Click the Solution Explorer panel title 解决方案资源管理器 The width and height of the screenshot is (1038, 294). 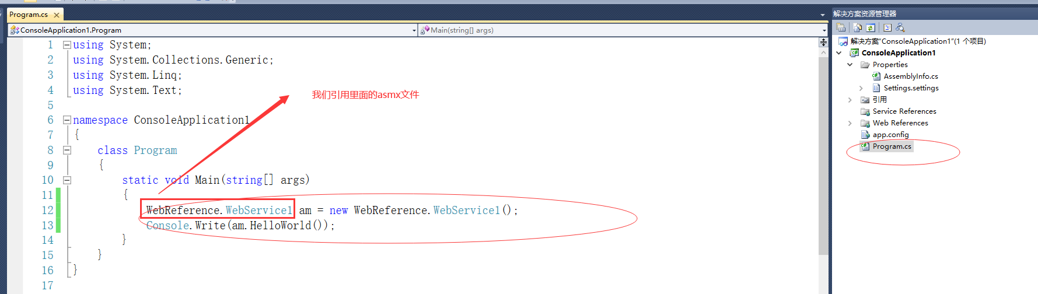pos(865,13)
